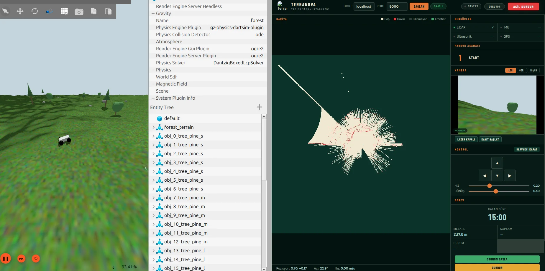
Task: Pause the Gazebo simulation
Action: 6,259
